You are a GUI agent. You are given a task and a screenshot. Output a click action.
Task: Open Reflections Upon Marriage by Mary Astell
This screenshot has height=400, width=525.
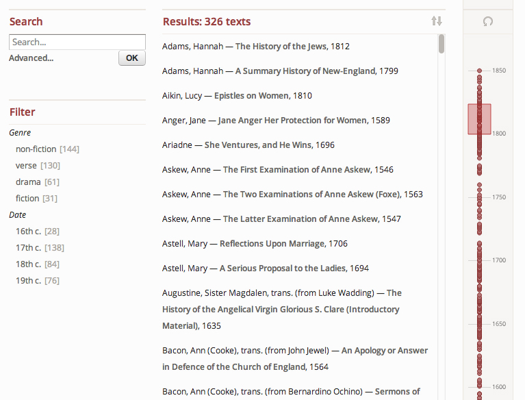click(272, 244)
